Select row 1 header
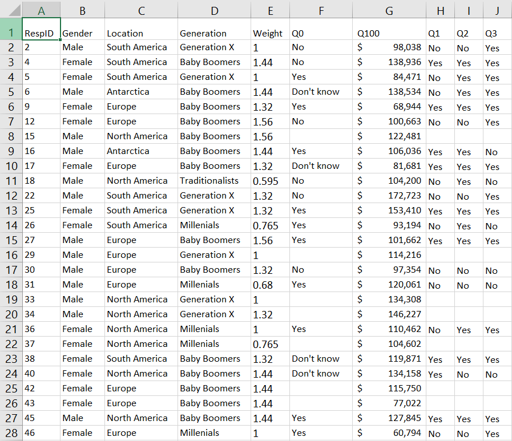This screenshot has height=441, width=512. [11, 32]
